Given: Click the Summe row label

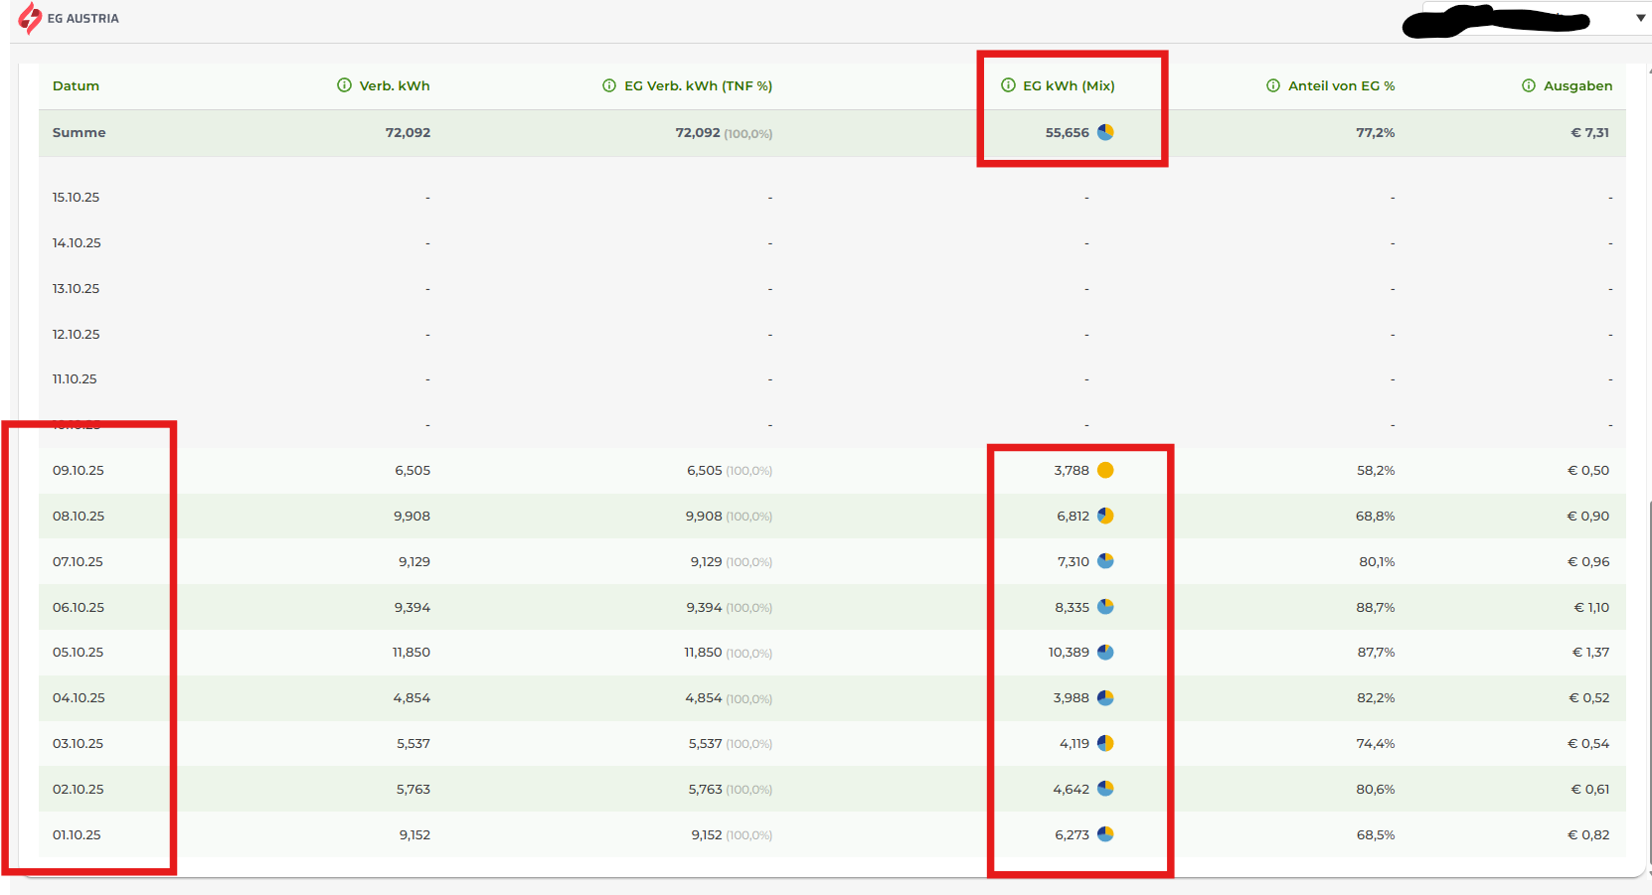Looking at the screenshot, I should [79, 132].
